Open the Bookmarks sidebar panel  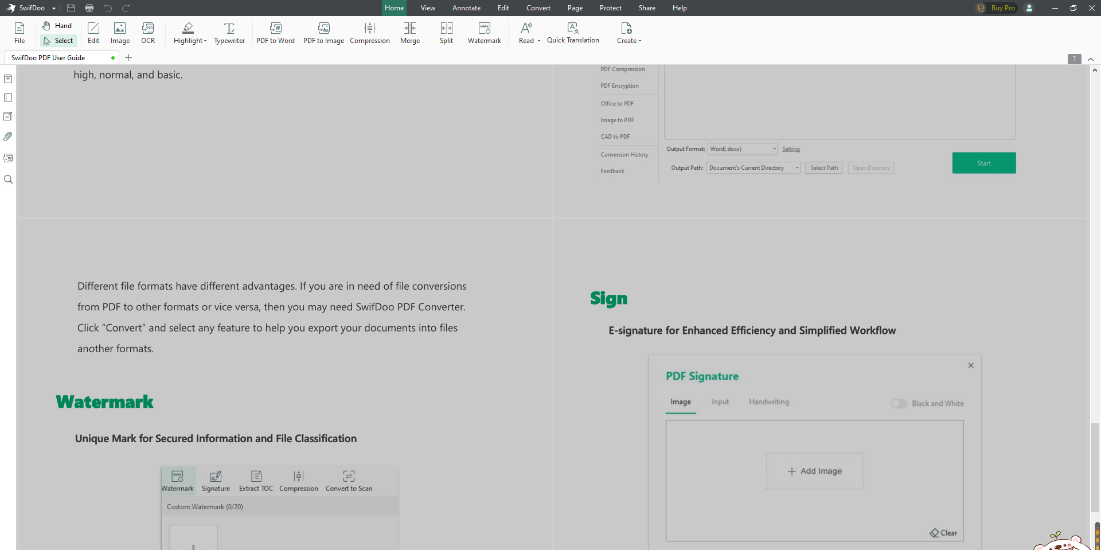[x=8, y=79]
